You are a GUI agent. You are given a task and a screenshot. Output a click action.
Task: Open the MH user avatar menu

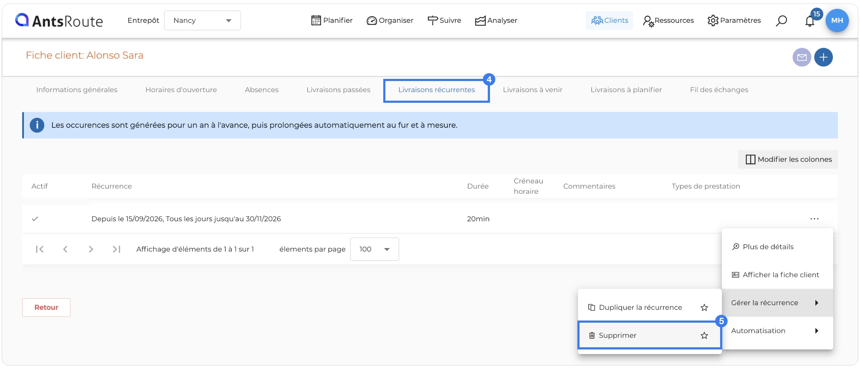[837, 20]
